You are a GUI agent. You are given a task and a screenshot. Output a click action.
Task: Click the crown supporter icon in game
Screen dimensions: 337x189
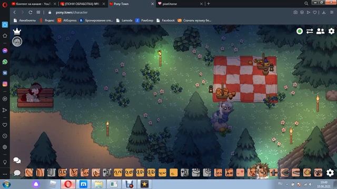[17, 31]
